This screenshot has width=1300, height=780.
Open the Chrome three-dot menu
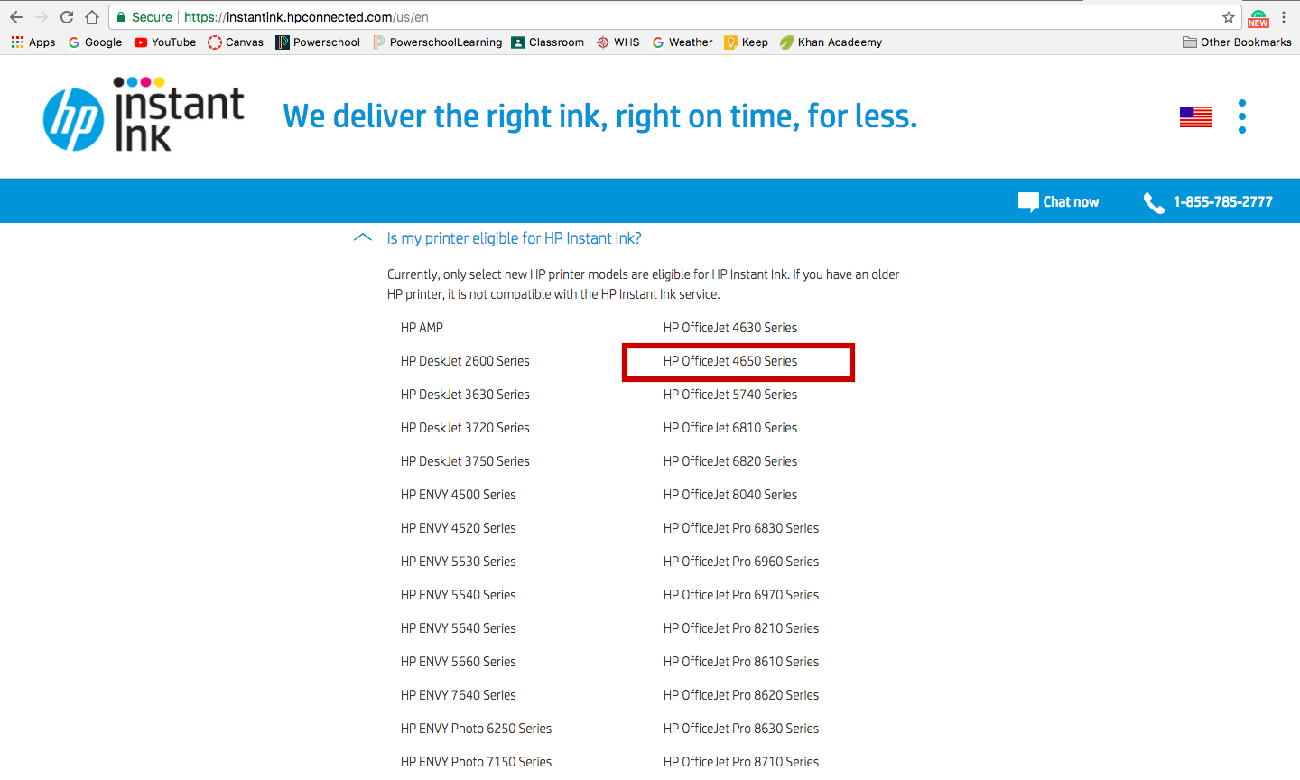point(1284,17)
